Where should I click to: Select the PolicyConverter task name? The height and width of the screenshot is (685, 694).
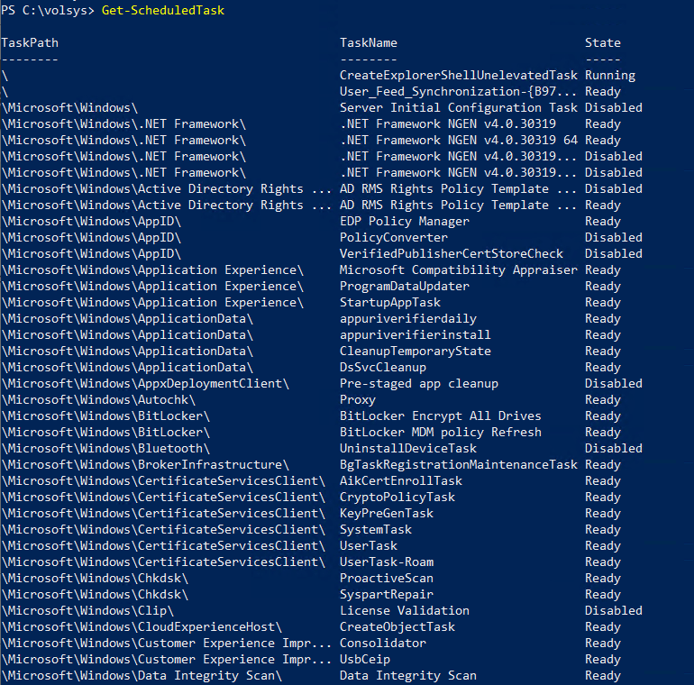pyautogui.click(x=393, y=237)
